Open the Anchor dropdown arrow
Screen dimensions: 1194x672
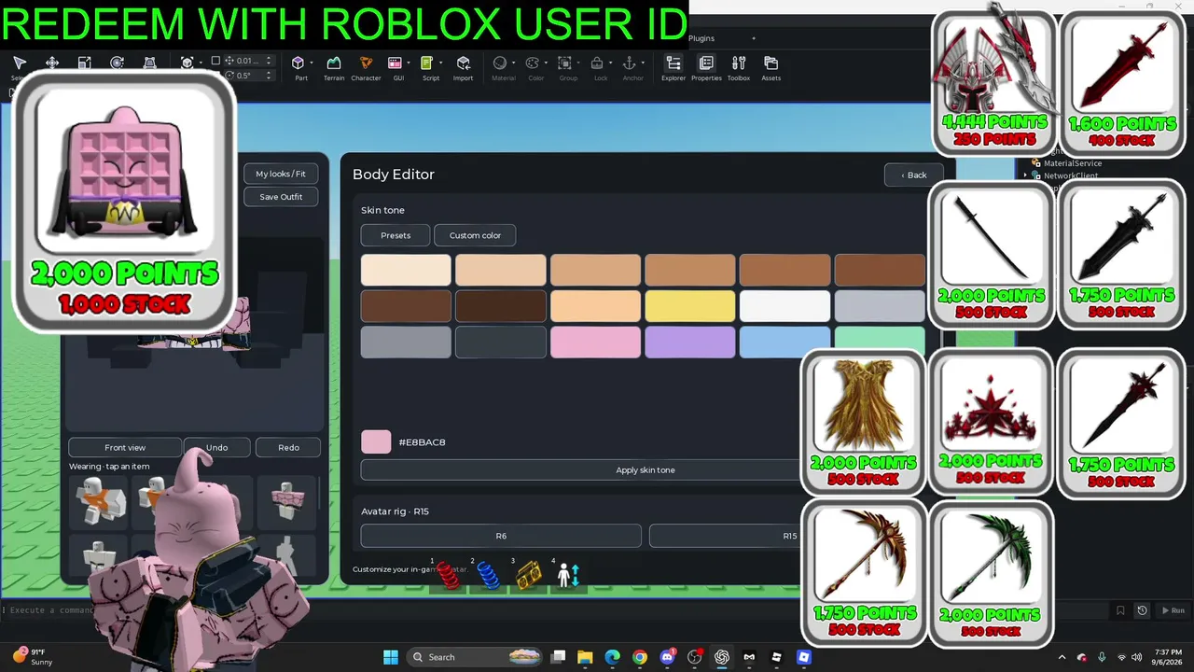(x=645, y=63)
